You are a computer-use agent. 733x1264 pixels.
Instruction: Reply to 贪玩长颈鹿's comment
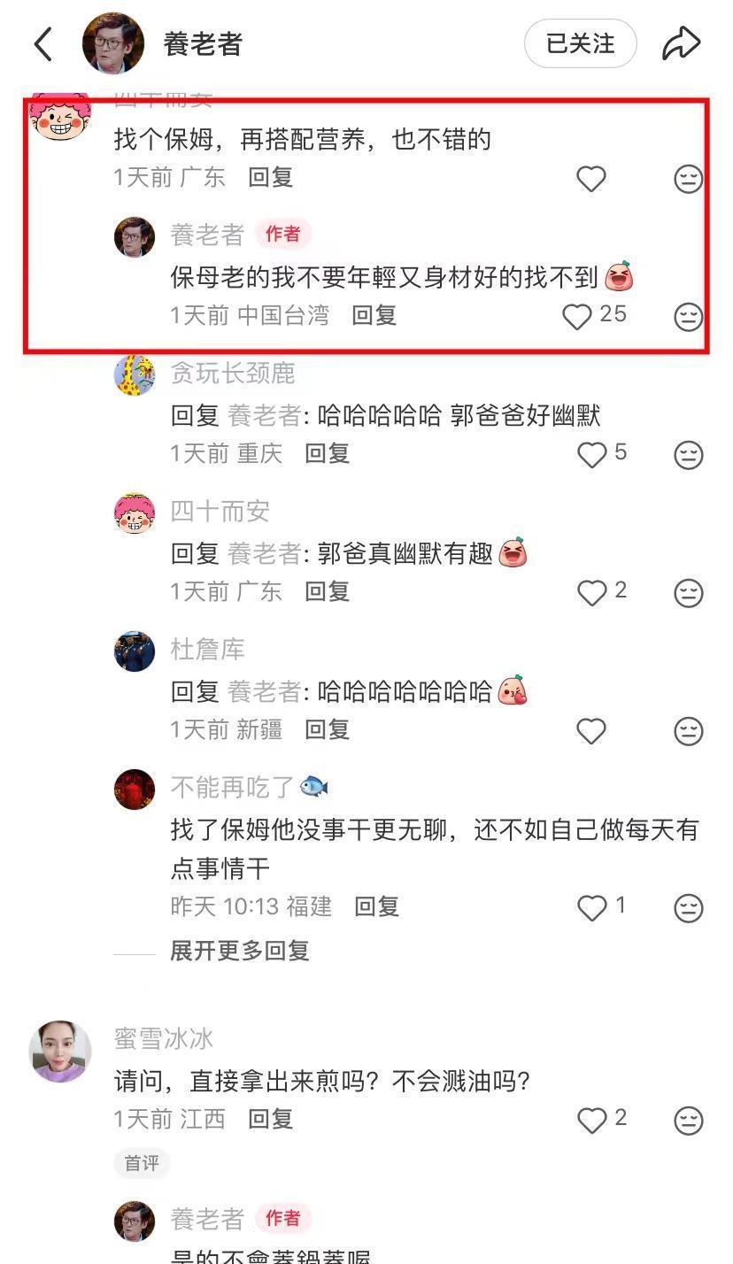[x=328, y=454]
